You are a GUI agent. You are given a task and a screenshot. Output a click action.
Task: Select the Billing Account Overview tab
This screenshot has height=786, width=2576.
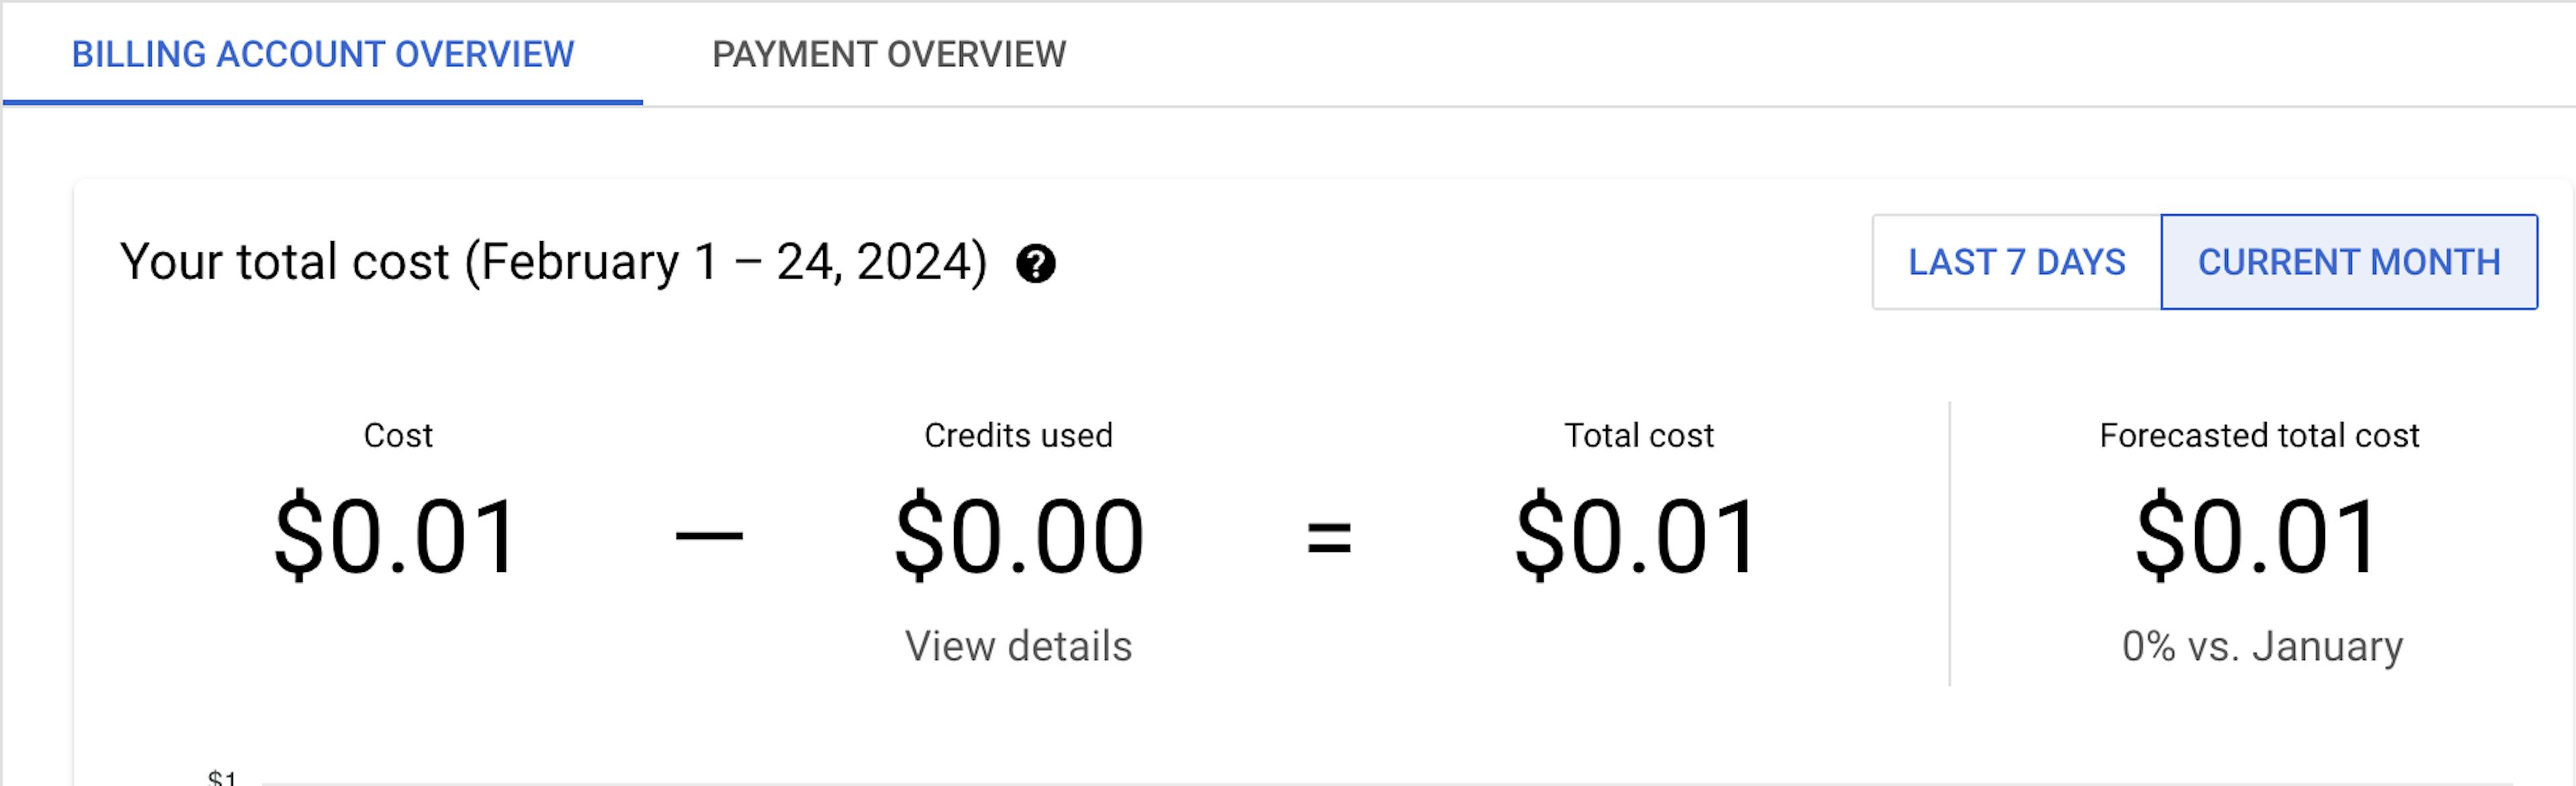coord(323,54)
